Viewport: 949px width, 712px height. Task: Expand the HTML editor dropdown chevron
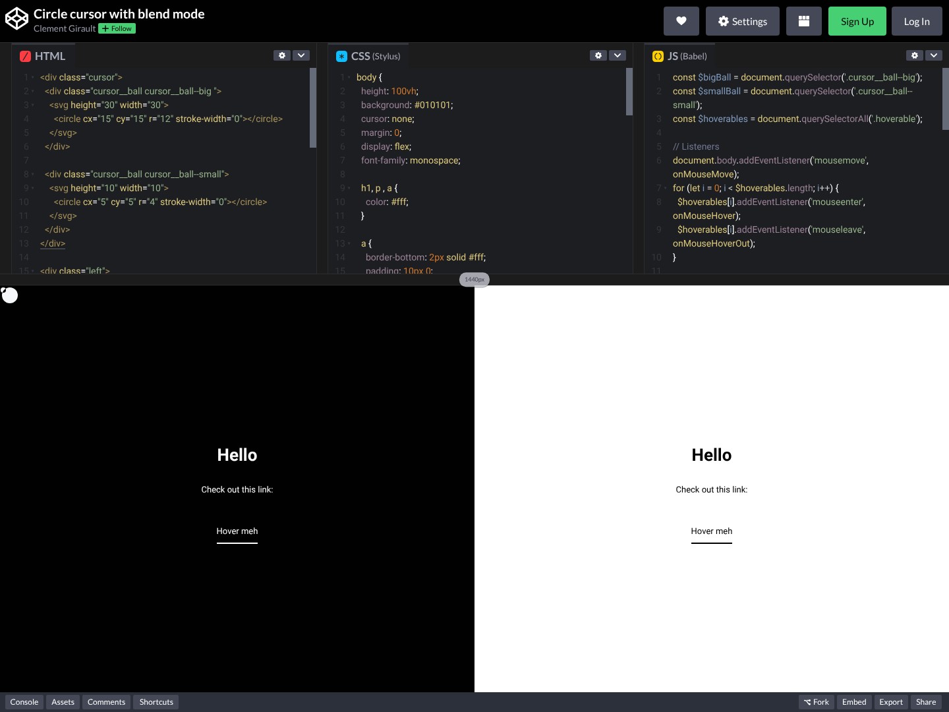tap(301, 55)
